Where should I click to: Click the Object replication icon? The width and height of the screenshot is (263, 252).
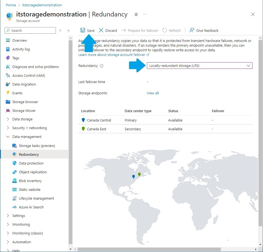[15, 172]
